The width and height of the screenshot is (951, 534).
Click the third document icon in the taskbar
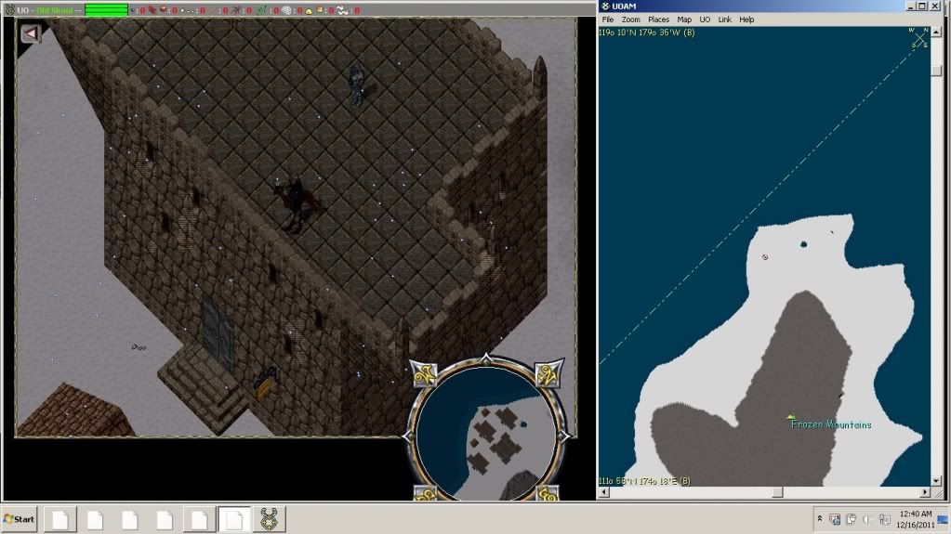129,519
